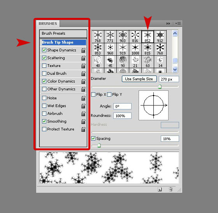Choose the spatter brush sized 40
The width and height of the screenshot is (218, 213).
coord(98,62)
